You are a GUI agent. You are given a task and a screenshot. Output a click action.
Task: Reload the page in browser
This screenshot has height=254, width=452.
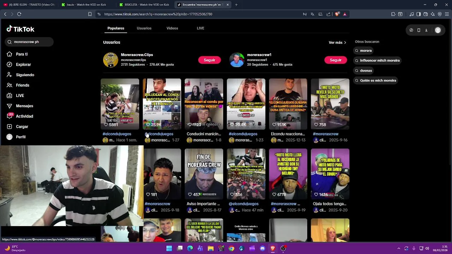click(19, 14)
